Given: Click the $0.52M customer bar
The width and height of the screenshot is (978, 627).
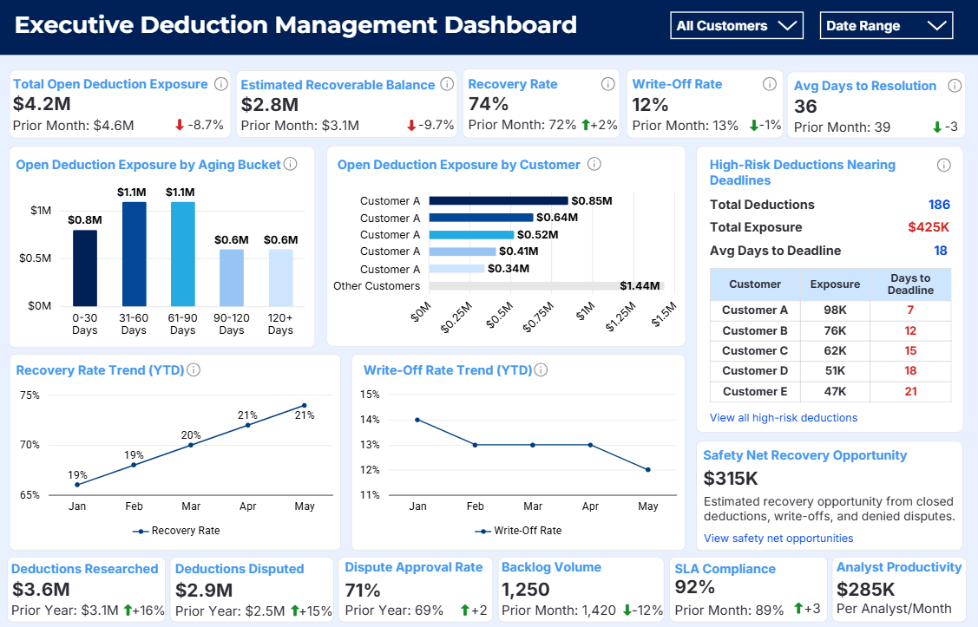Looking at the screenshot, I should (471, 235).
